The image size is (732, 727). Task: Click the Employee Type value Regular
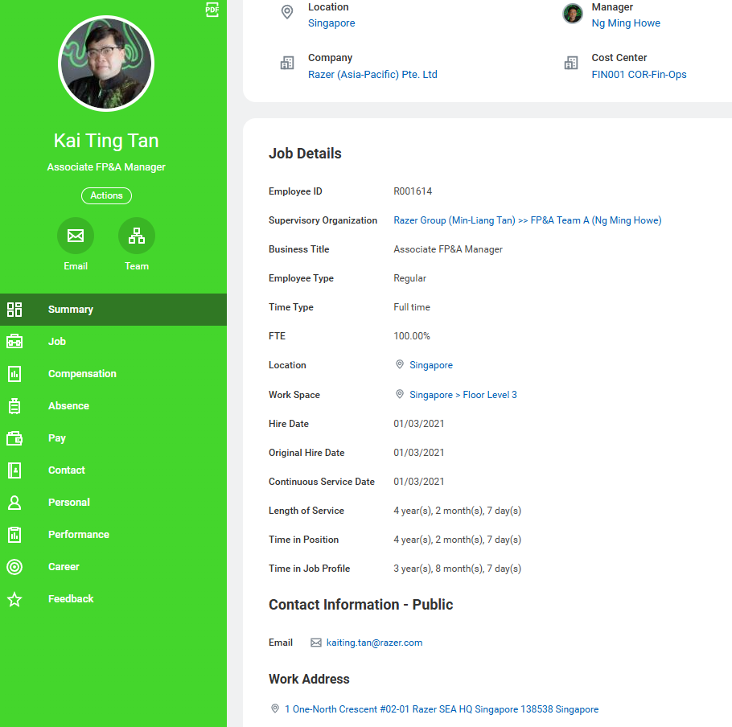(410, 278)
